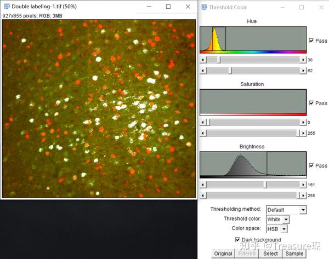Click the ImageJ icon in Double labeling-1.tif title bar

coord(7,7)
